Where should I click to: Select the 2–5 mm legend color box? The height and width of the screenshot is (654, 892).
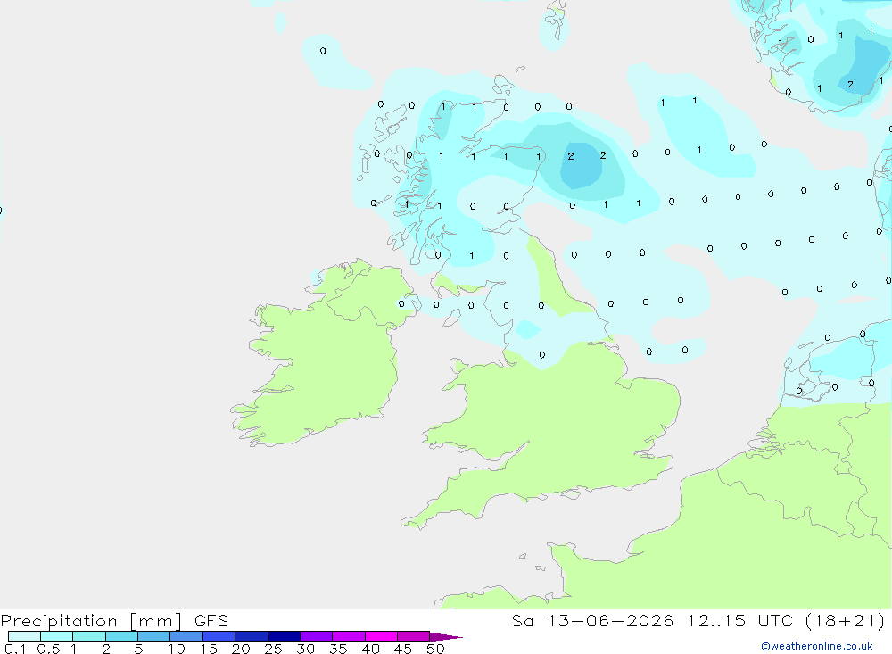121,636
